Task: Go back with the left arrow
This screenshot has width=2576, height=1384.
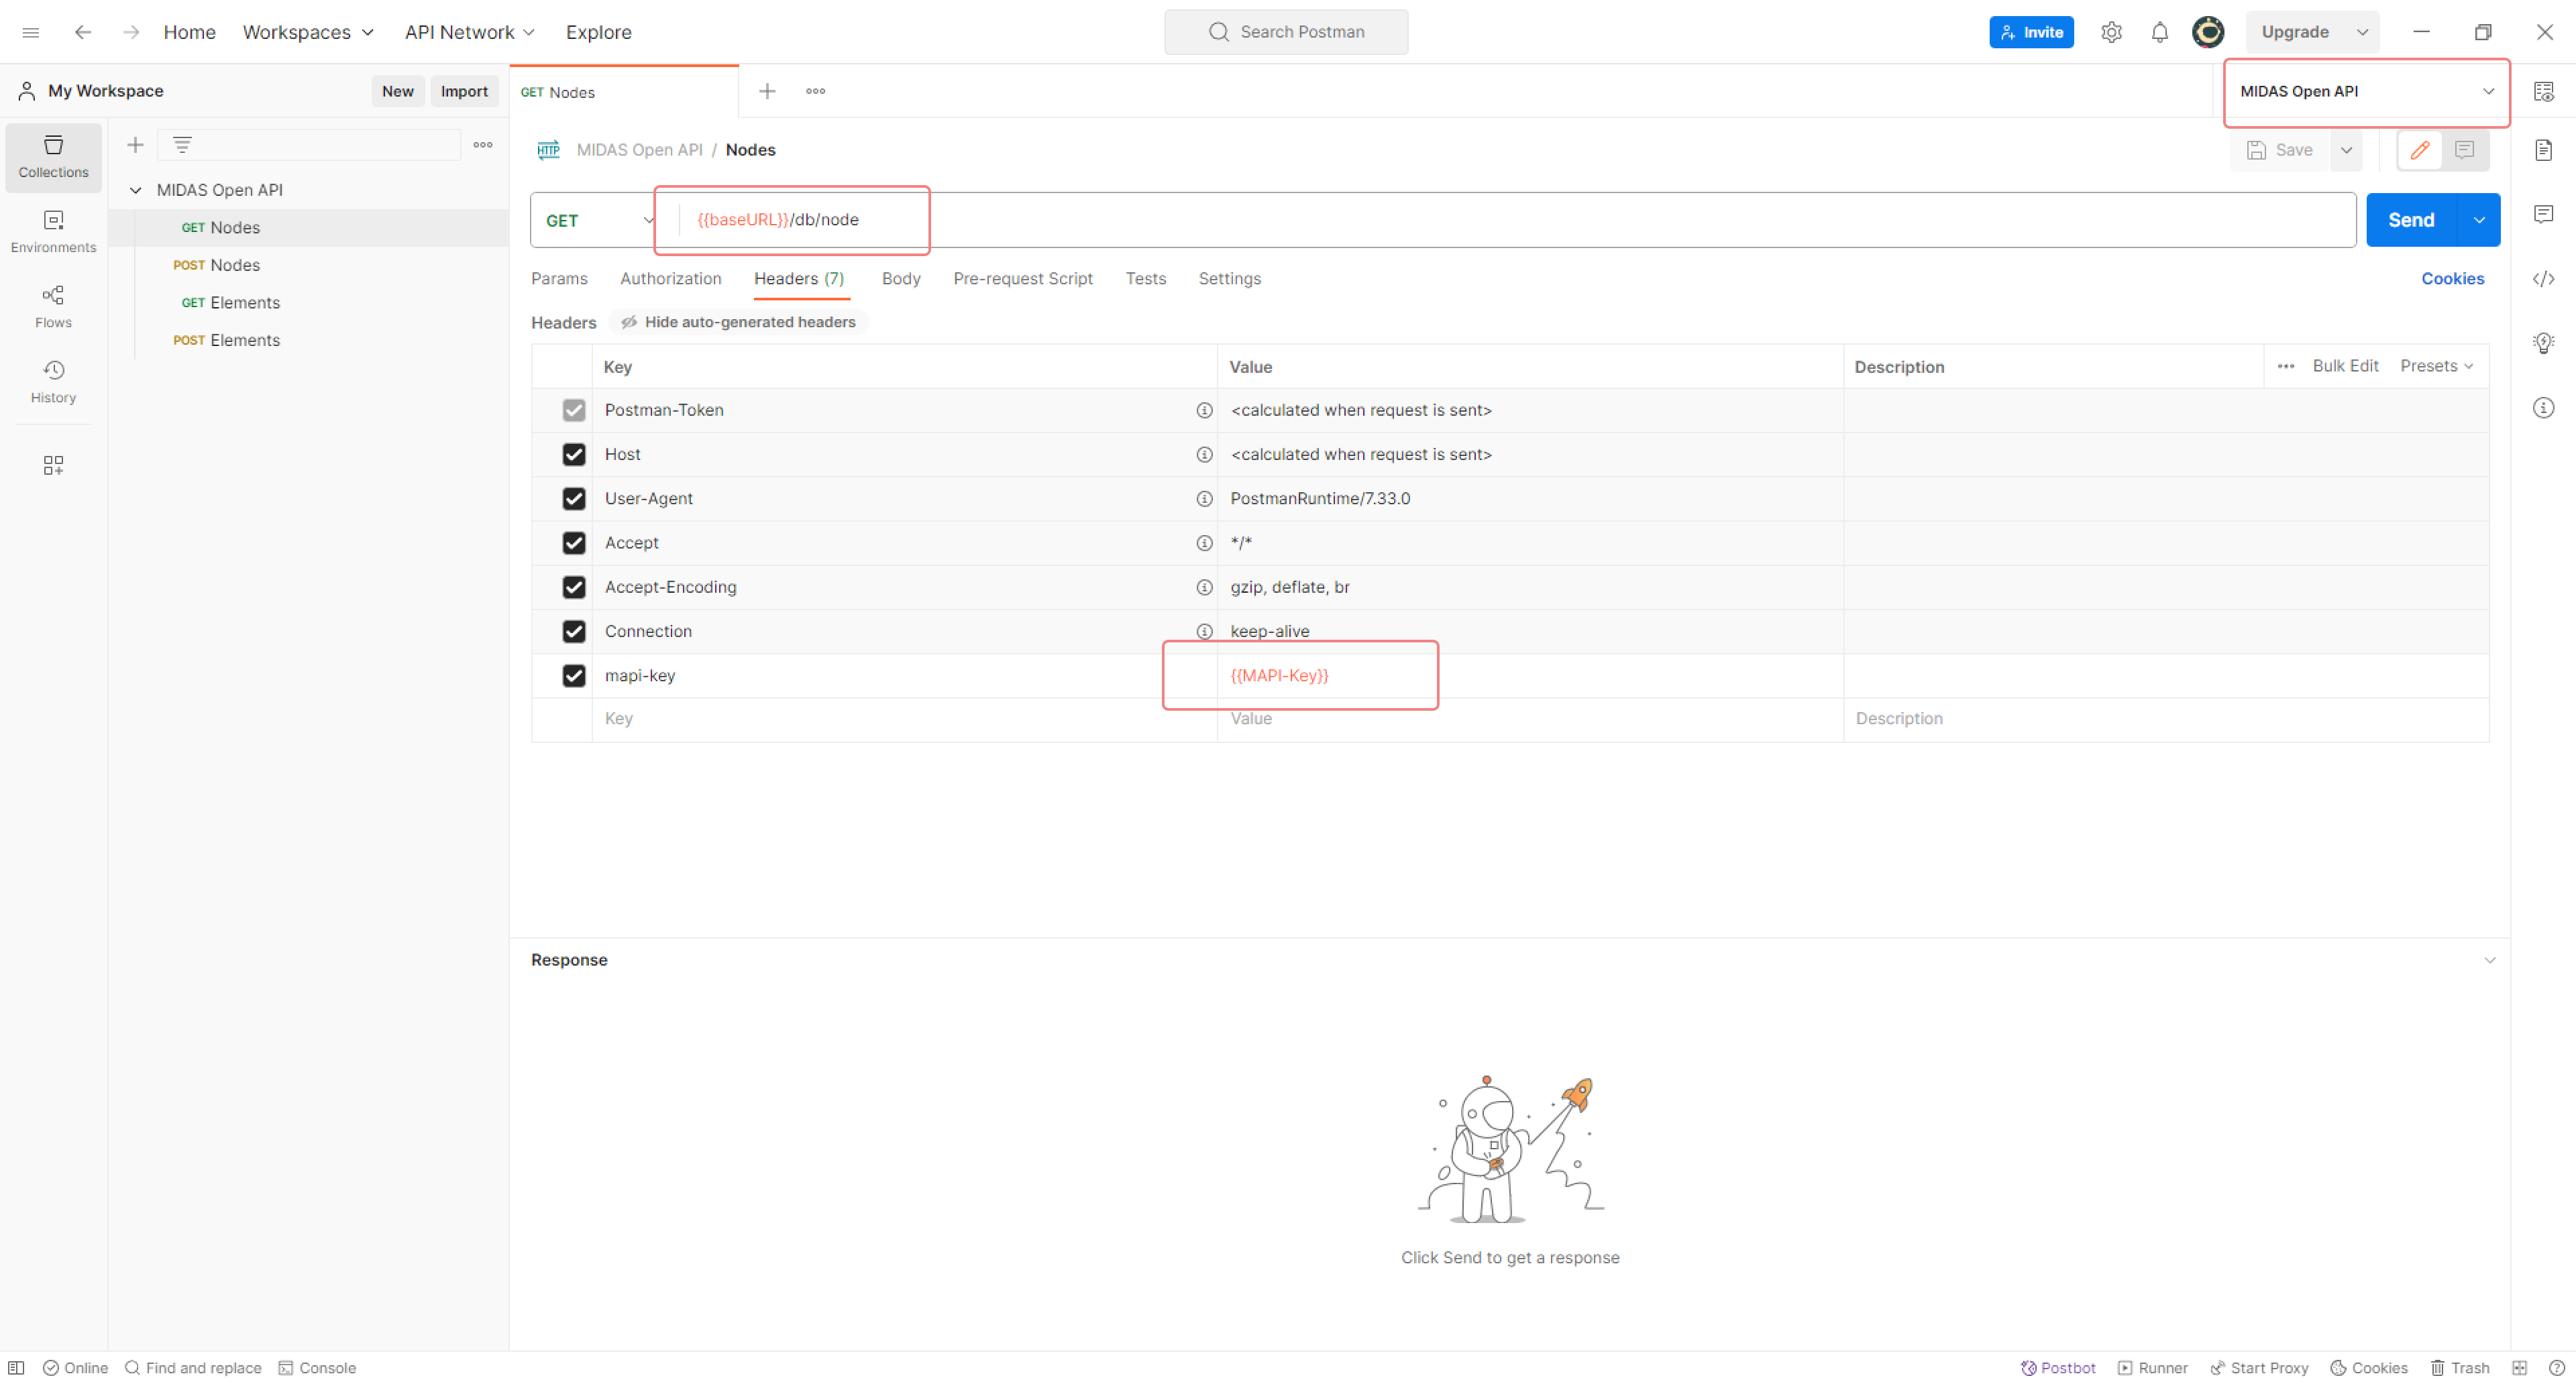Action: 83,32
